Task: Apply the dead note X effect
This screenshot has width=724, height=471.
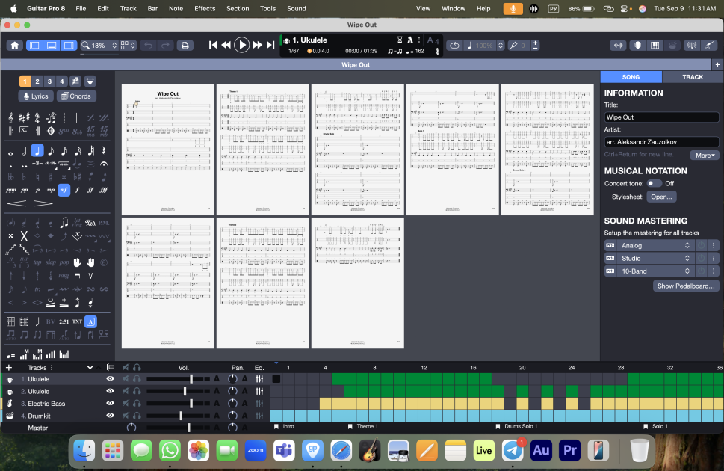Action: 24,236
